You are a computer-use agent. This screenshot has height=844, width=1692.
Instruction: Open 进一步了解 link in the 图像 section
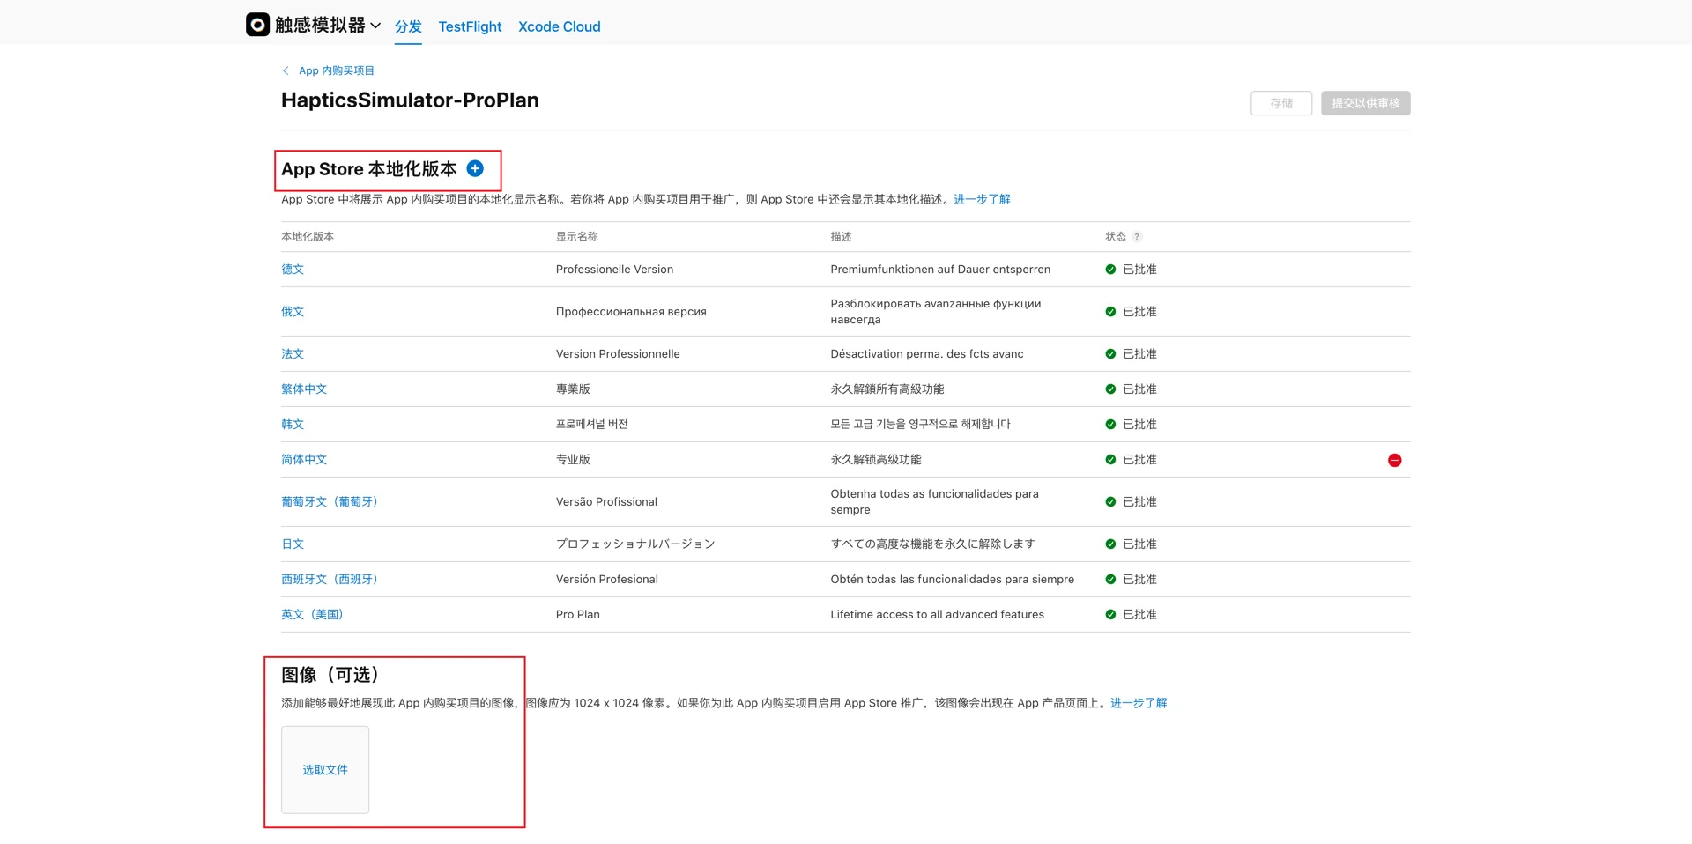coord(1138,702)
